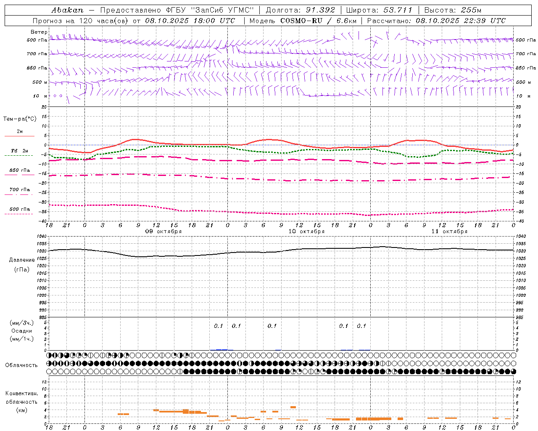Click the 11 октября date label
Image resolution: width=538 pixels, height=431 pixels.
449,231
